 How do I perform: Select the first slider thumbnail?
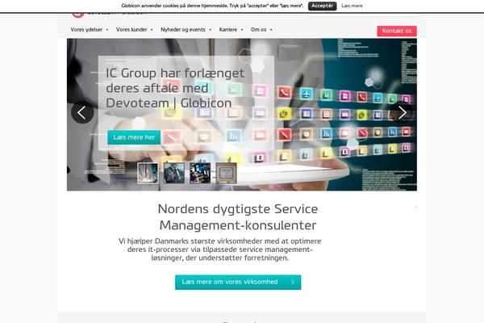[148, 173]
